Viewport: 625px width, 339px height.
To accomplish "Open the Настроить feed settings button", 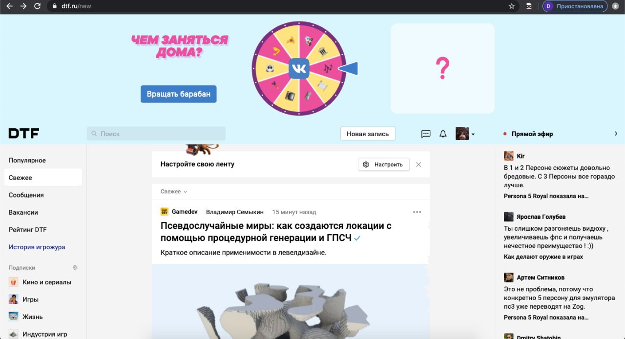I will point(384,165).
